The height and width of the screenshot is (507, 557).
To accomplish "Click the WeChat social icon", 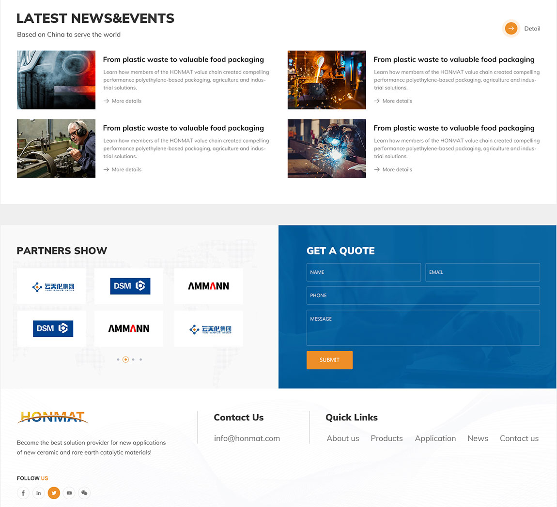I will pyautogui.click(x=84, y=493).
